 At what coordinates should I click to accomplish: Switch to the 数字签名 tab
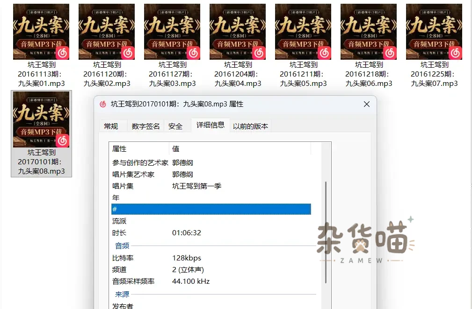(145, 126)
